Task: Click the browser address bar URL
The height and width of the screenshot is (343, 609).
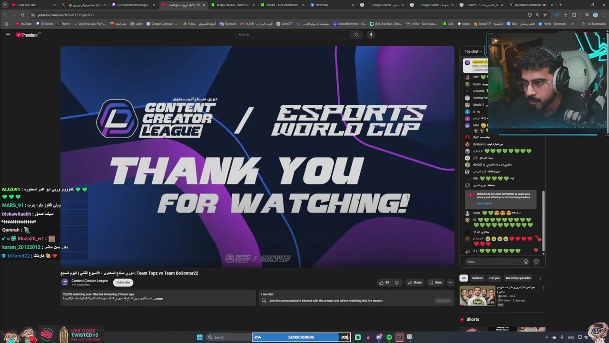Action: 66,15
